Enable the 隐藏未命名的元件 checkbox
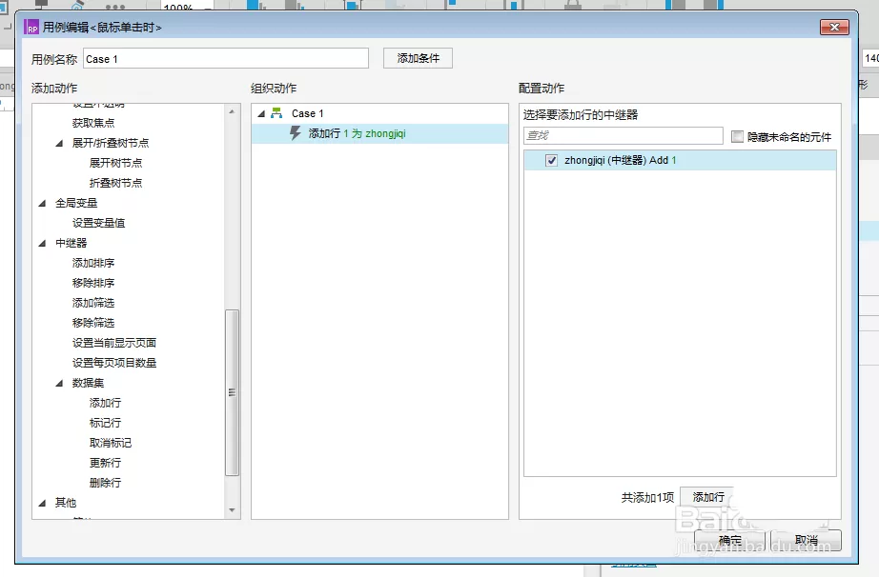The width and height of the screenshot is (879, 577). point(737,136)
